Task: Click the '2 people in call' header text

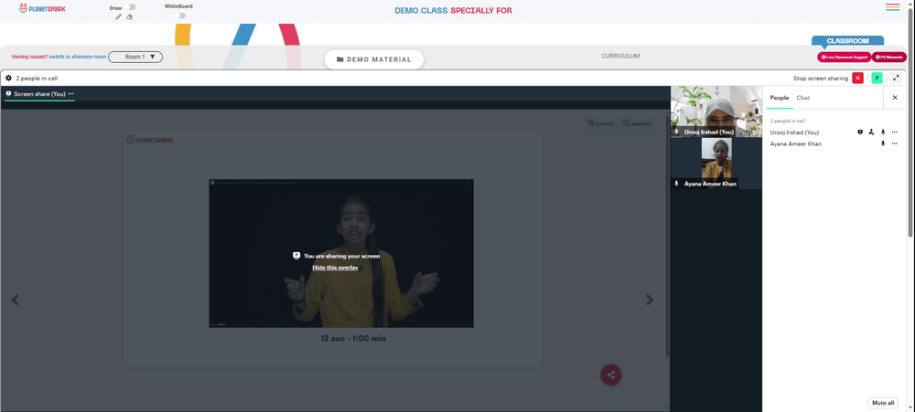Action: click(37, 78)
